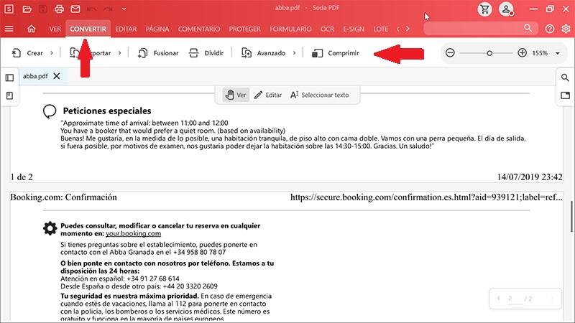Open the E-SIGN tab

(x=354, y=29)
